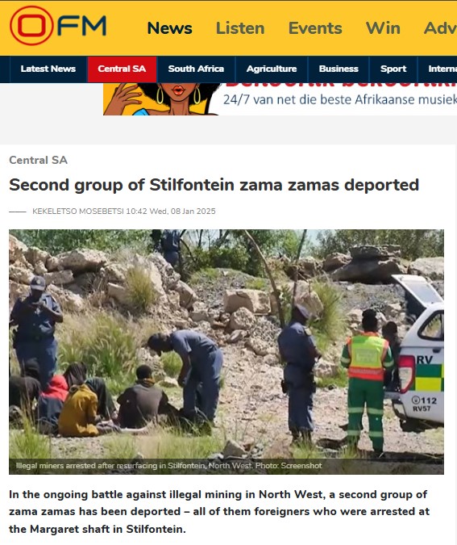Click the Central SA category label

[38, 160]
